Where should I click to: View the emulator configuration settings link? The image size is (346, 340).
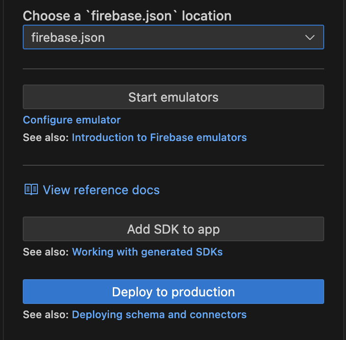pyautogui.click(x=72, y=120)
